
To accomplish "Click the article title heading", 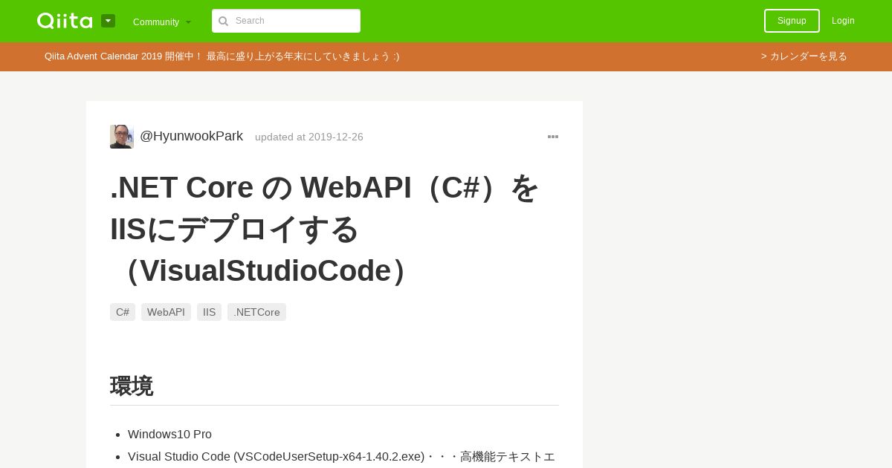I will (x=334, y=229).
